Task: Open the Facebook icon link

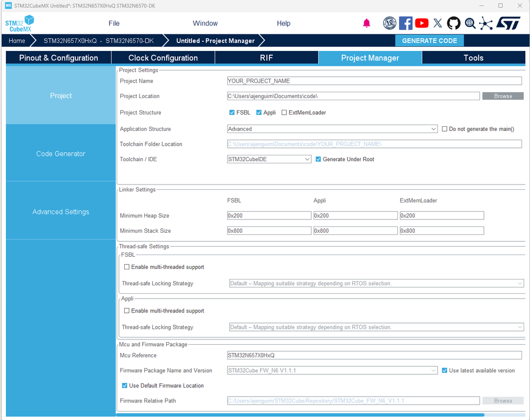Action: (405, 23)
